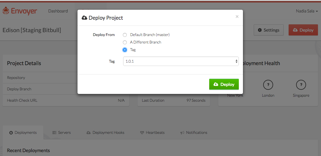Click the Settings button on the project page

(269, 30)
